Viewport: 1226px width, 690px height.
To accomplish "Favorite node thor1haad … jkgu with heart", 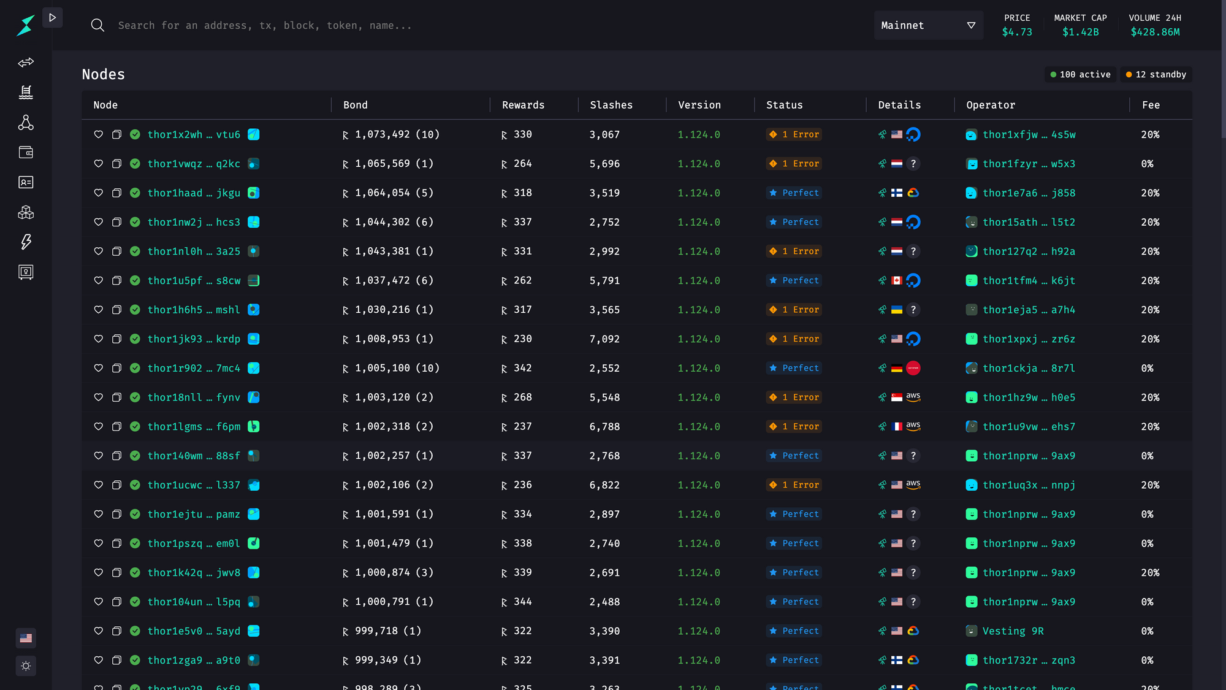I will click(98, 193).
